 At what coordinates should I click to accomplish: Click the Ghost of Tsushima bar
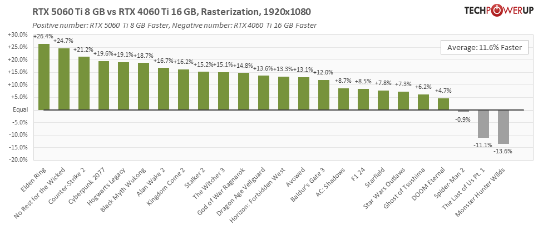click(423, 102)
